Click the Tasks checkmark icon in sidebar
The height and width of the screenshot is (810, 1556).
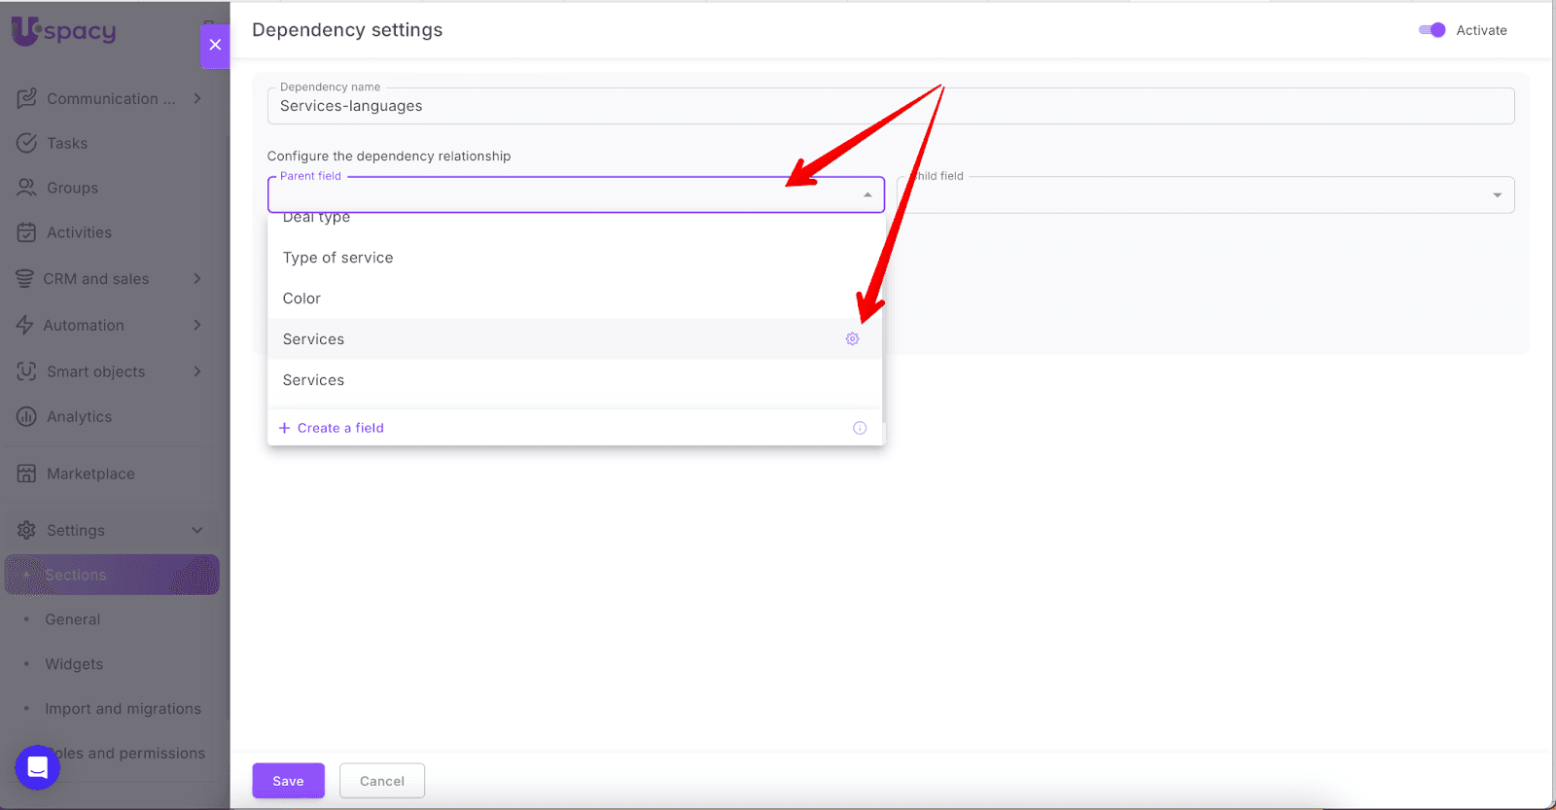[x=27, y=143]
